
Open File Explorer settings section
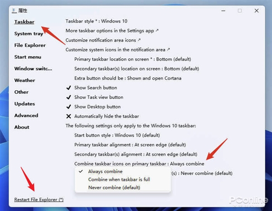pyautogui.click(x=30, y=45)
